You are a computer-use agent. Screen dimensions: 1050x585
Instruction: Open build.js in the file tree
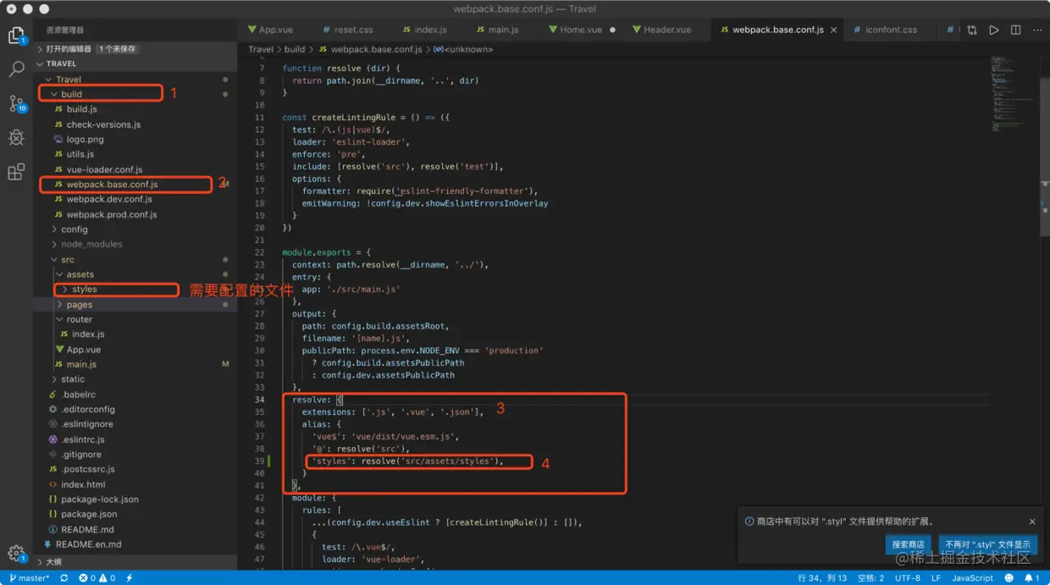coord(81,109)
